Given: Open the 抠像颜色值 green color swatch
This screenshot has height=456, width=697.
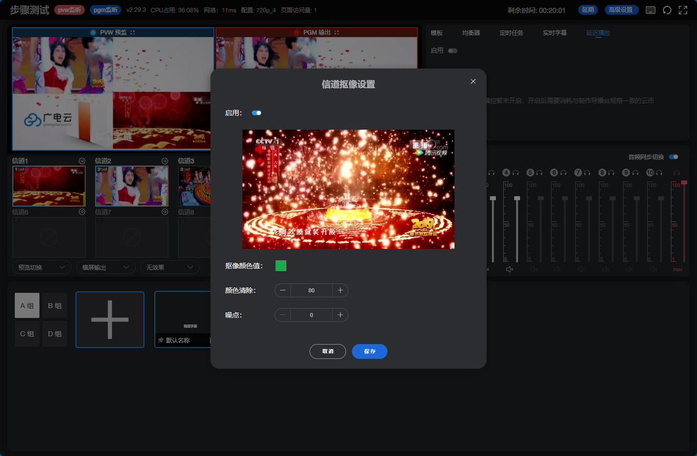Looking at the screenshot, I should 281,266.
